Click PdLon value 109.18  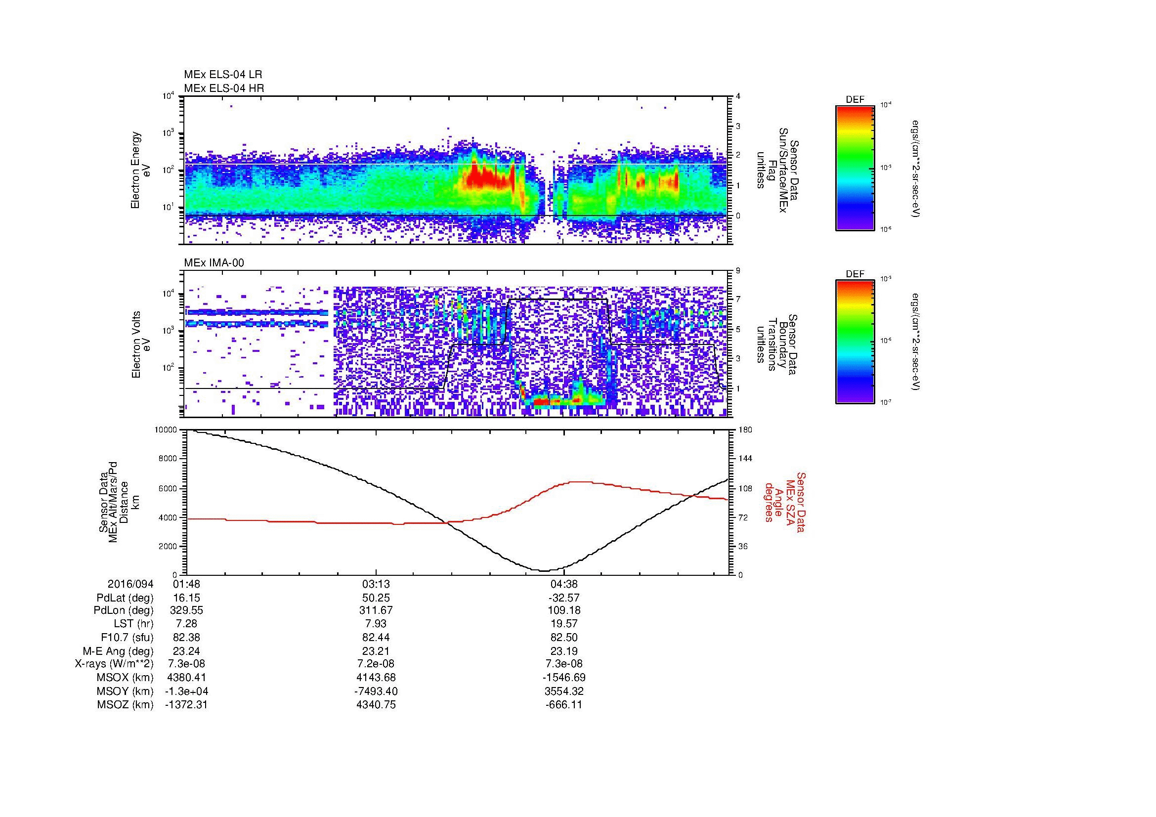(x=564, y=610)
